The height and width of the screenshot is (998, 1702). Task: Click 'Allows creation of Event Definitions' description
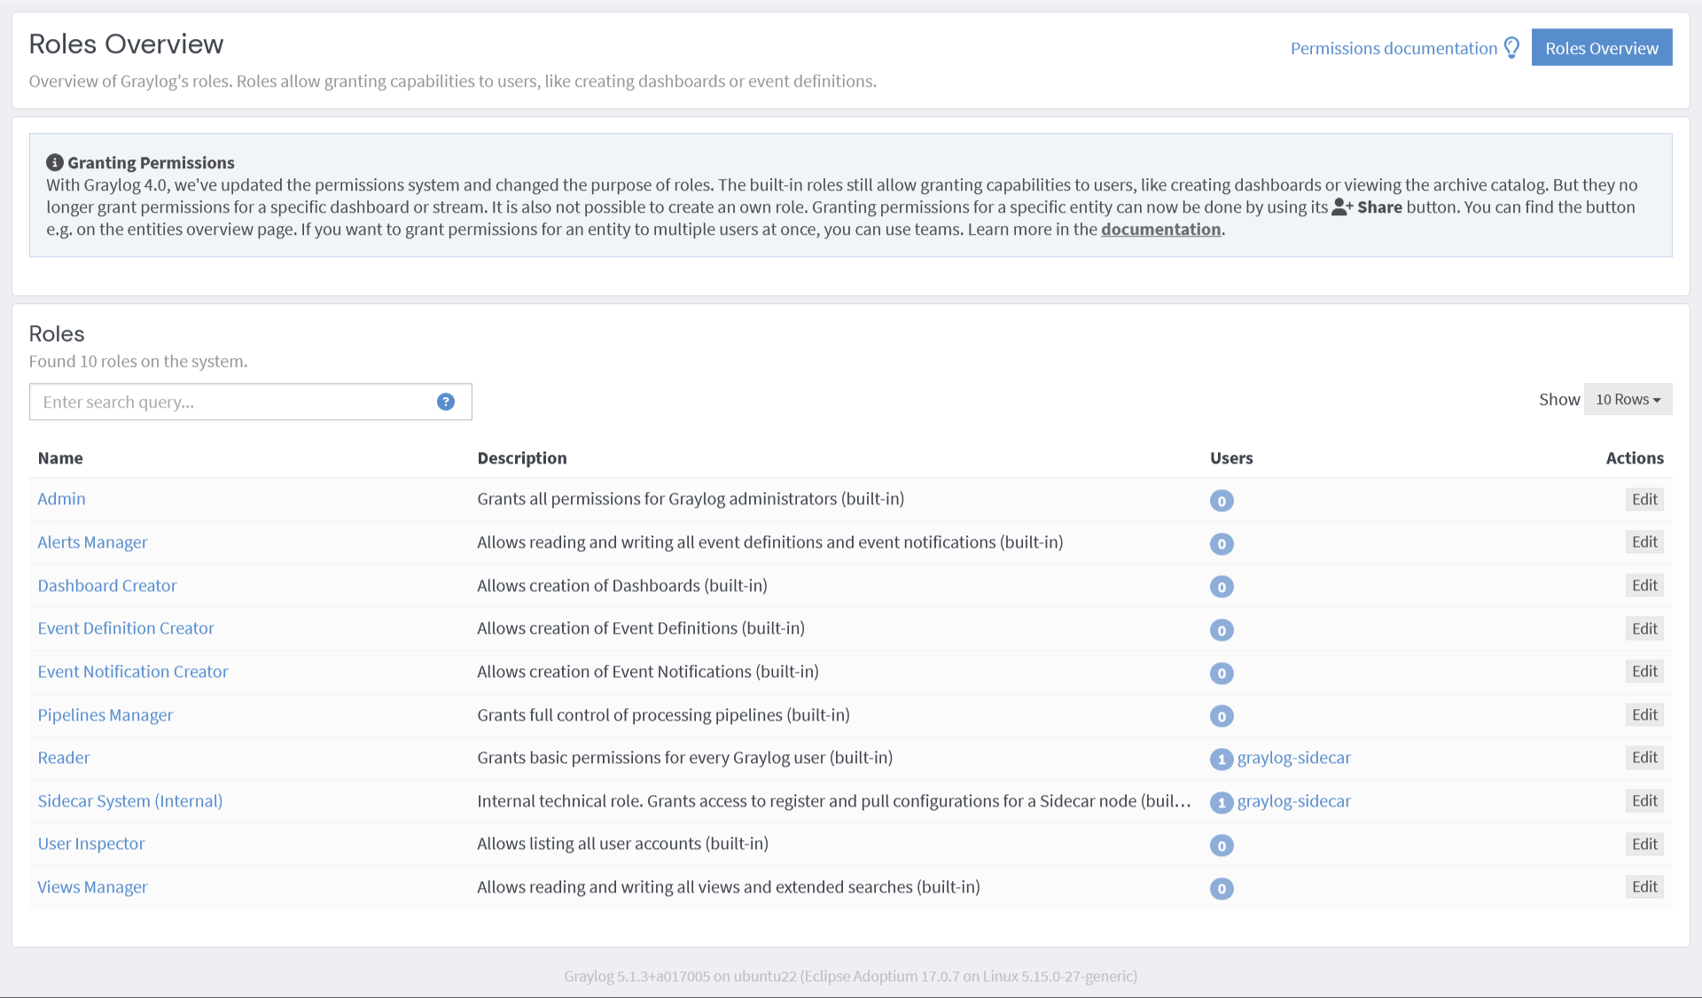(641, 628)
